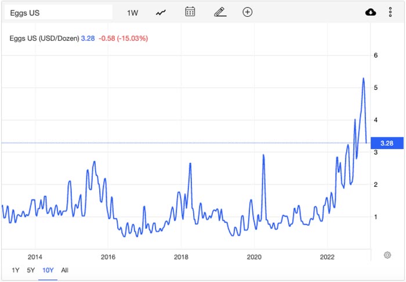Open the 1W interval selector

click(132, 13)
